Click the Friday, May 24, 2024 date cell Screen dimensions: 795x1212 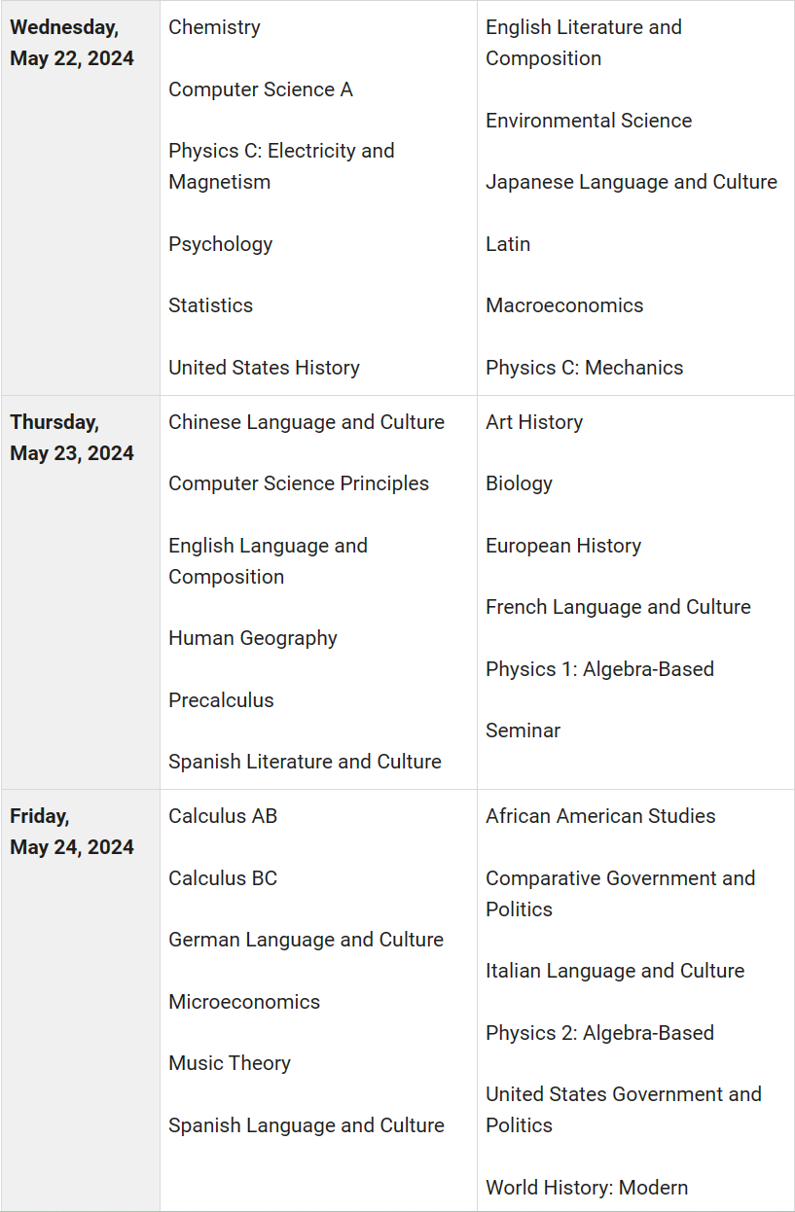tap(80, 1000)
